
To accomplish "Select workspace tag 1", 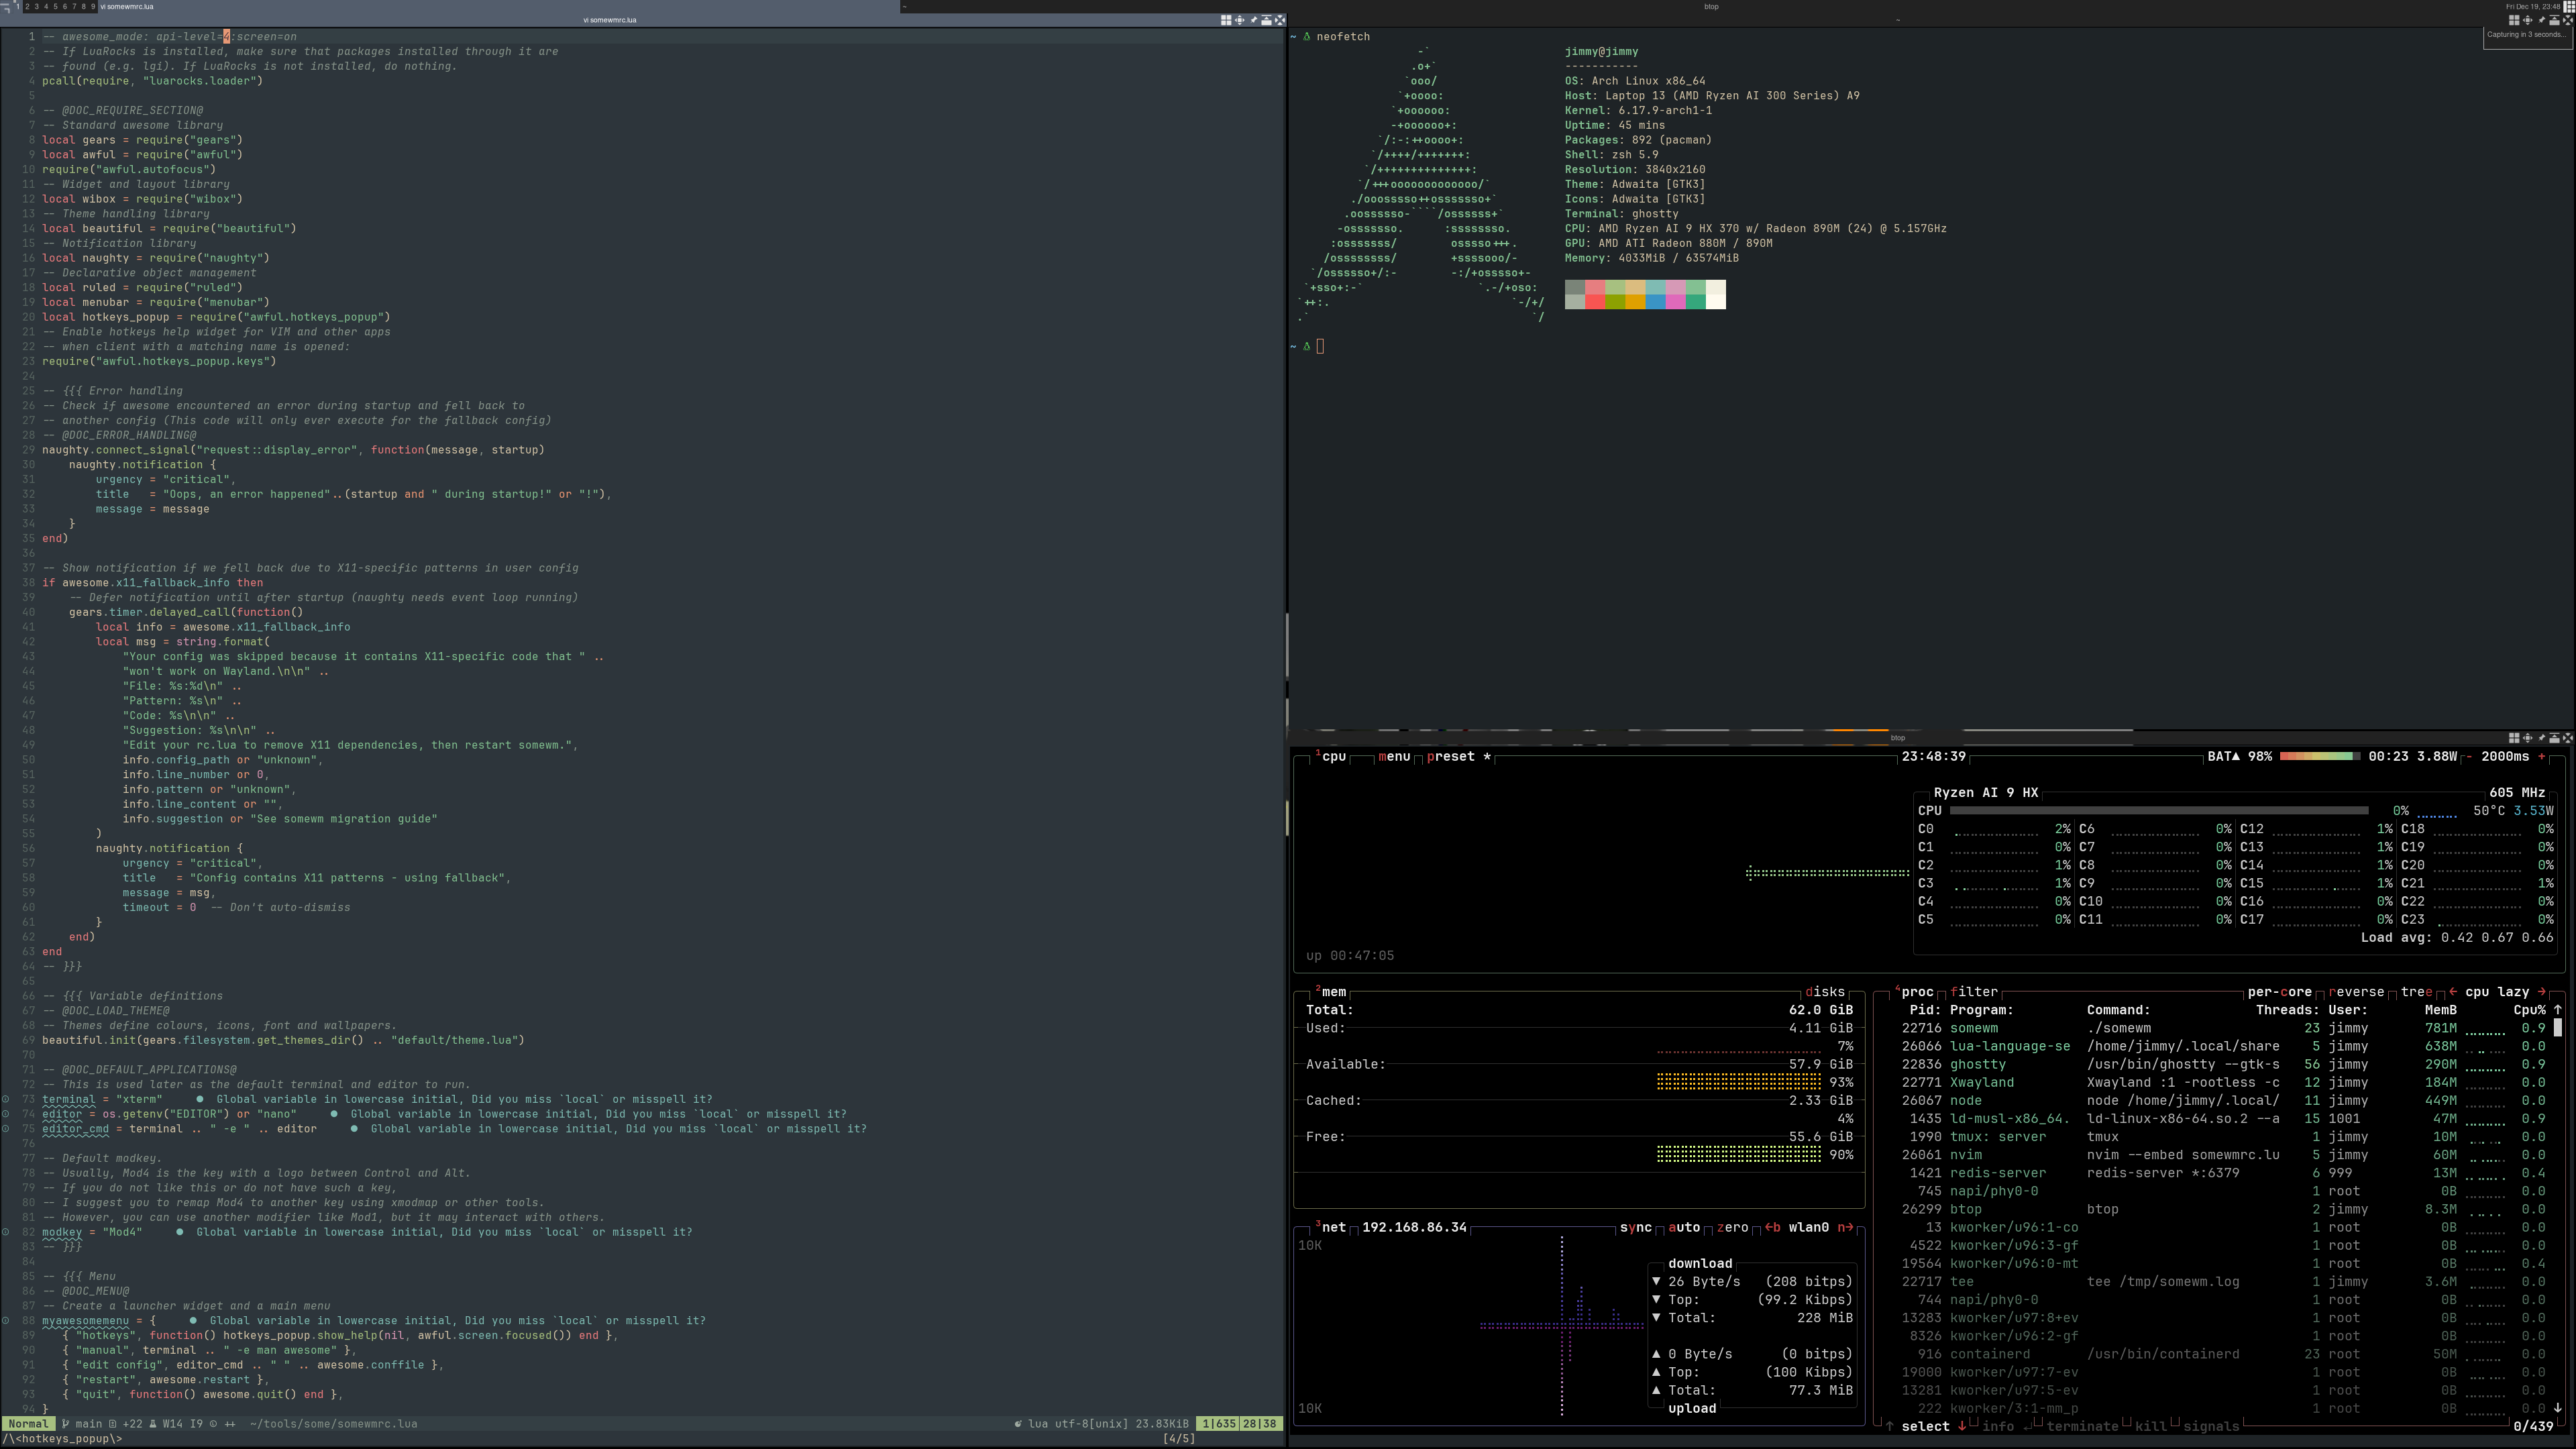I will [x=18, y=6].
